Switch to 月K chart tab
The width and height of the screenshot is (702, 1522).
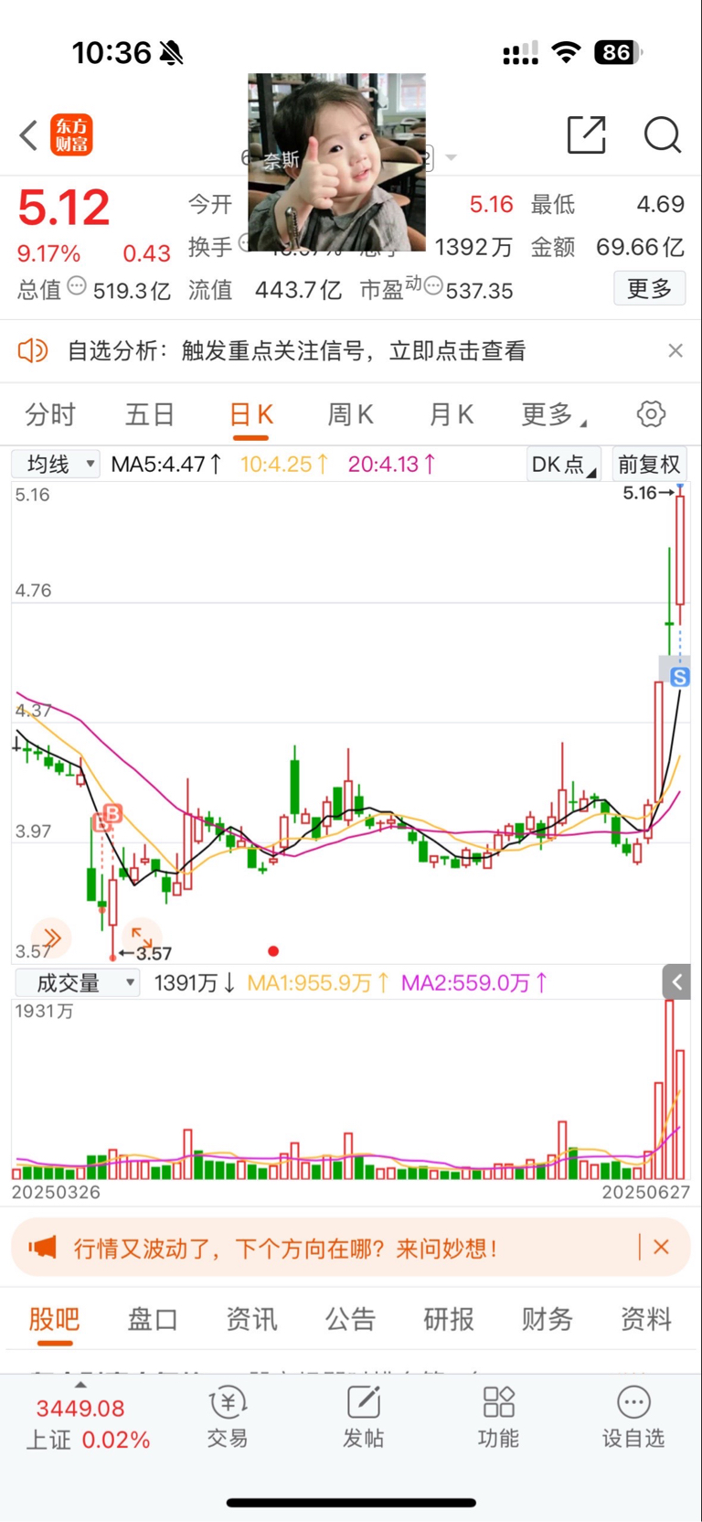point(451,414)
